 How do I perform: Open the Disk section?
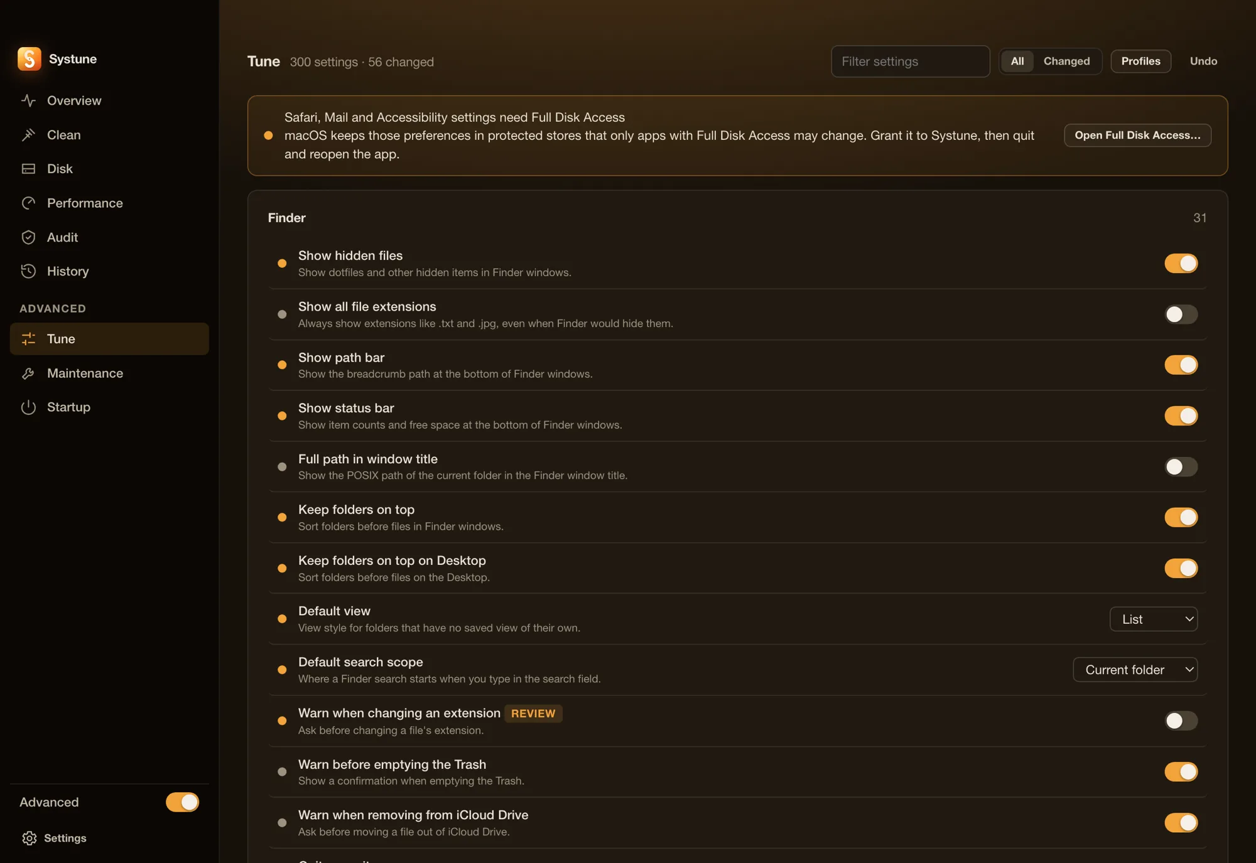tap(109, 169)
